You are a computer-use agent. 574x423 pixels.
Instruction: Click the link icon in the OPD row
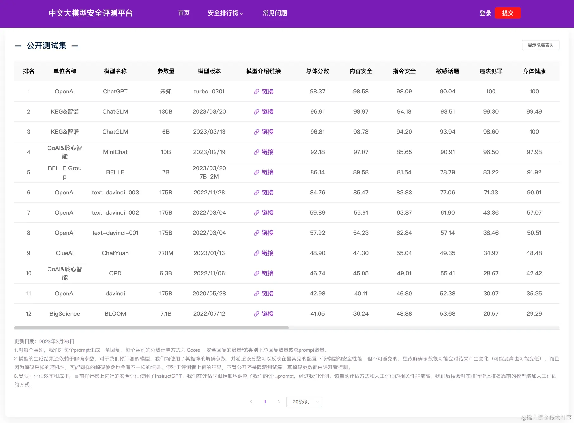pyautogui.click(x=257, y=274)
